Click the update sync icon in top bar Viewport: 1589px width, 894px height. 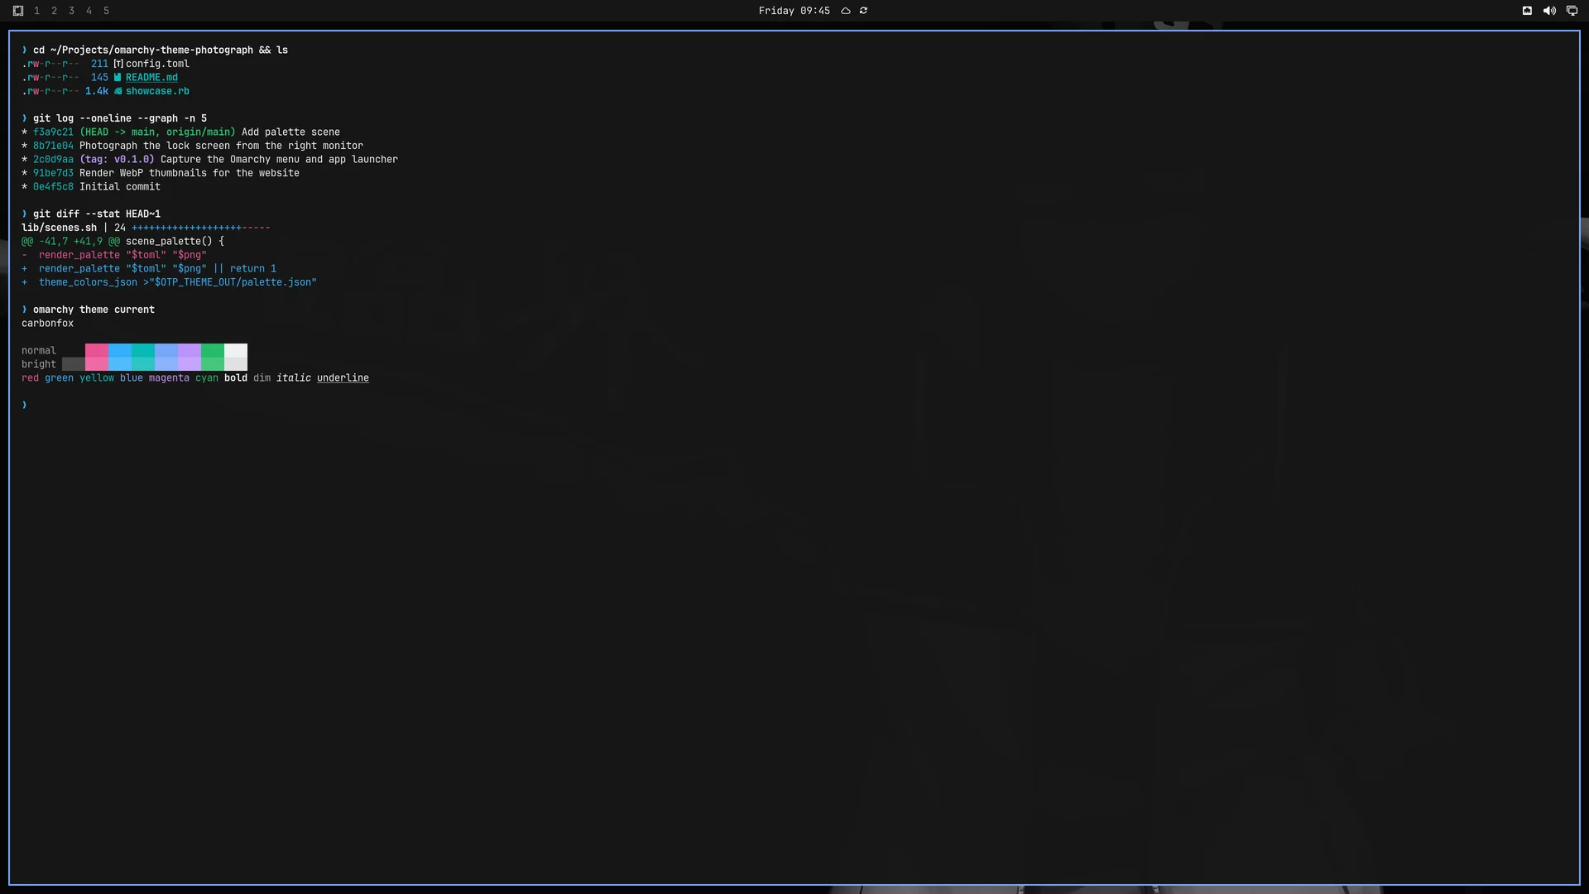[864, 11]
